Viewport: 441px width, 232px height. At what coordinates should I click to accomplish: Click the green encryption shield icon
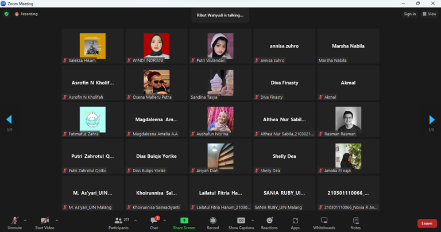point(6,14)
